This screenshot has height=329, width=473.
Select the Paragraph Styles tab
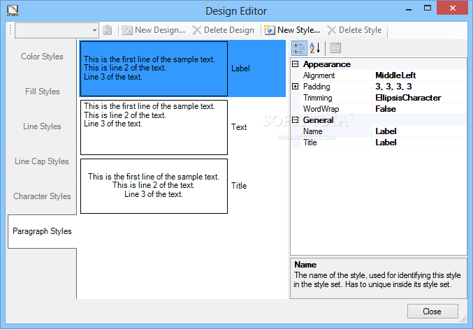(42, 231)
